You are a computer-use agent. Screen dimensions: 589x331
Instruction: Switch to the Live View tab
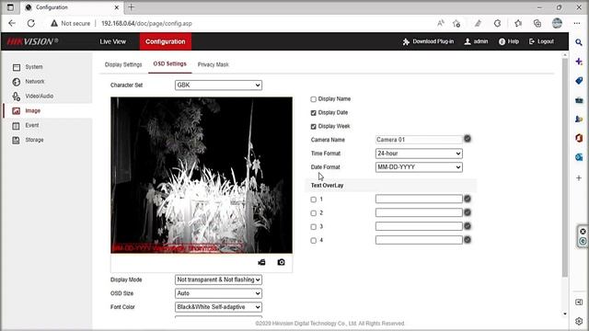click(x=112, y=41)
